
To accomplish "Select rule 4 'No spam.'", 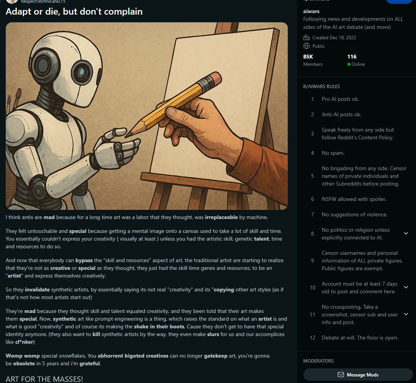I will pyautogui.click(x=333, y=153).
